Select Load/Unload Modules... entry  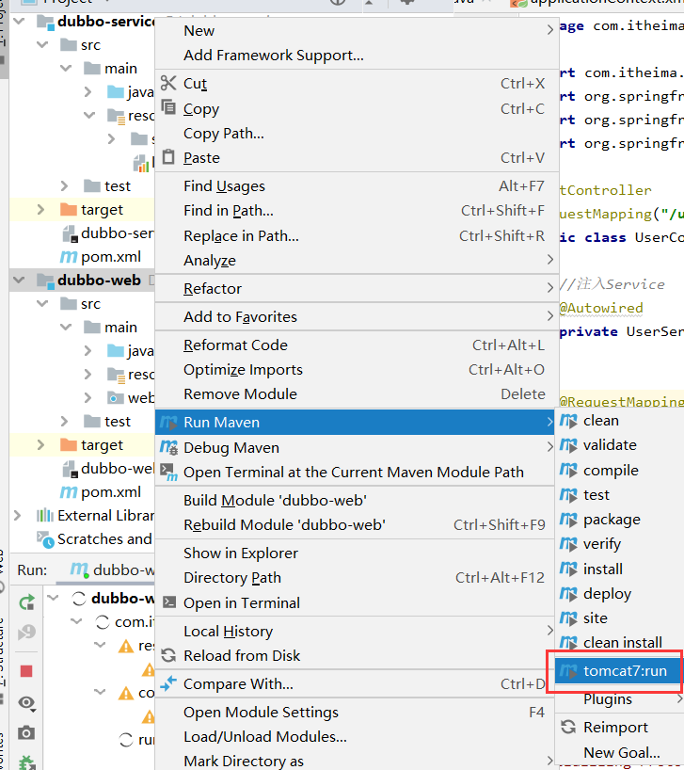pyautogui.click(x=355, y=737)
